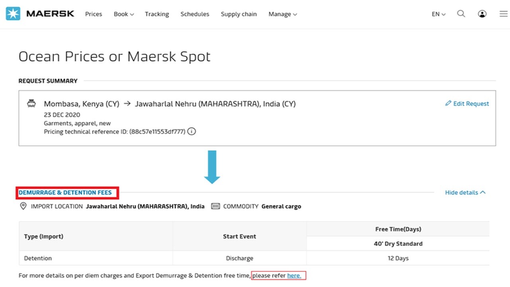
Task: Click the pencil icon beside Edit Request
Action: (448, 103)
